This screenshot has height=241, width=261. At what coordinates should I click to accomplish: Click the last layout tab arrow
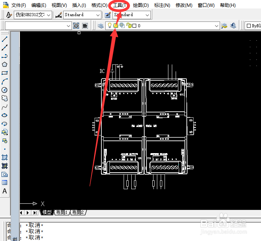point(35,213)
